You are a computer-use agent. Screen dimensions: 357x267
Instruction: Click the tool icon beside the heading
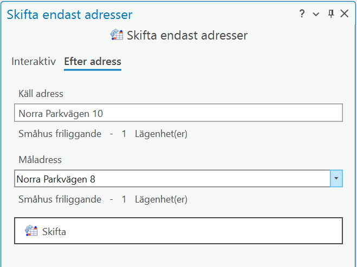pyautogui.click(x=116, y=35)
